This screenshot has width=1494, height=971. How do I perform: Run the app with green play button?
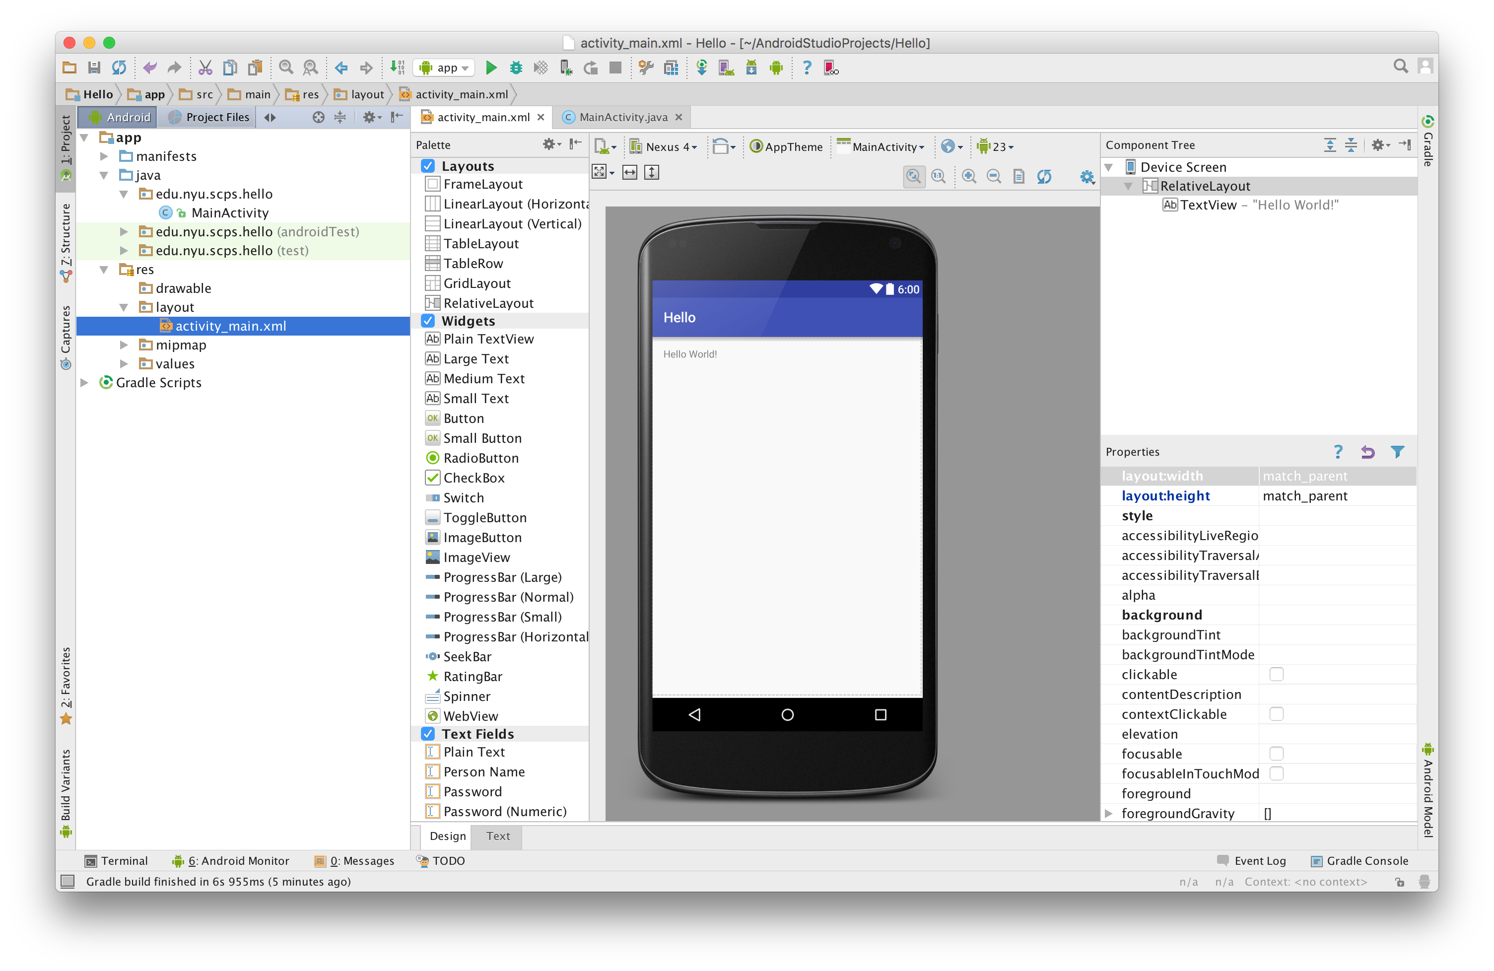pos(491,68)
